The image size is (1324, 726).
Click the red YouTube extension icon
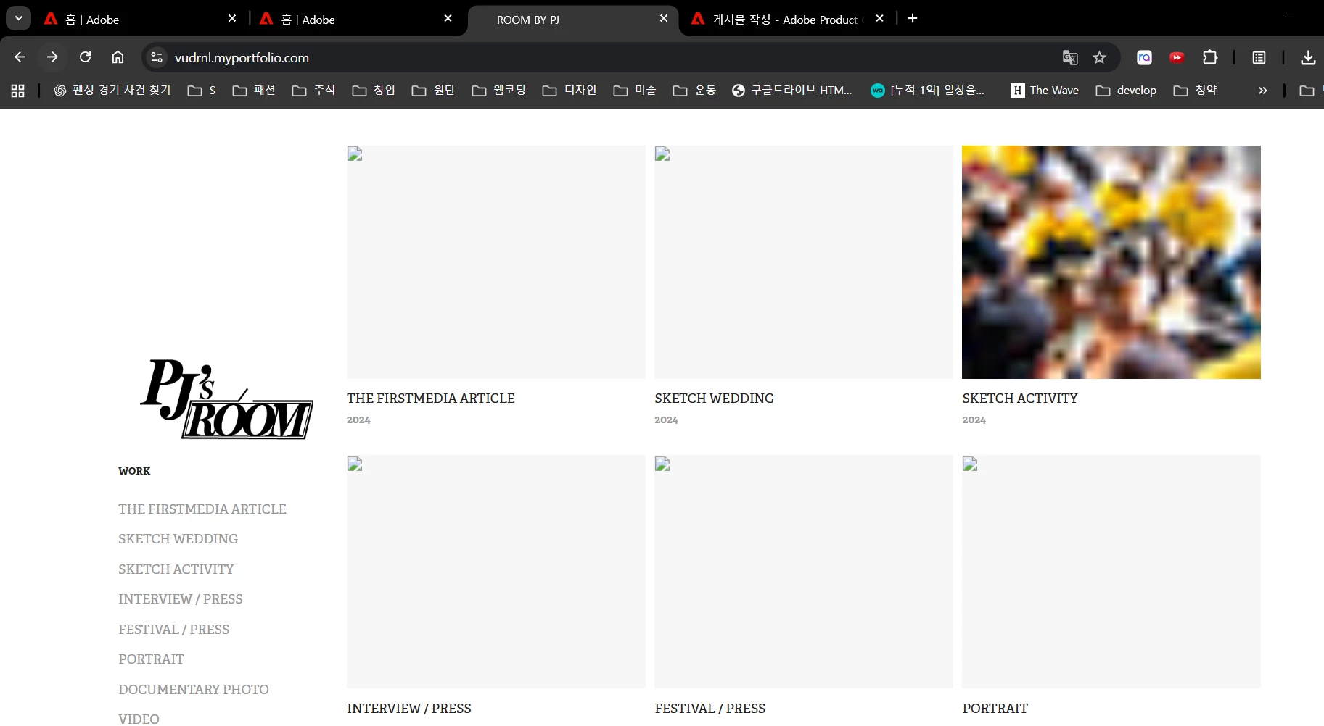tap(1177, 57)
